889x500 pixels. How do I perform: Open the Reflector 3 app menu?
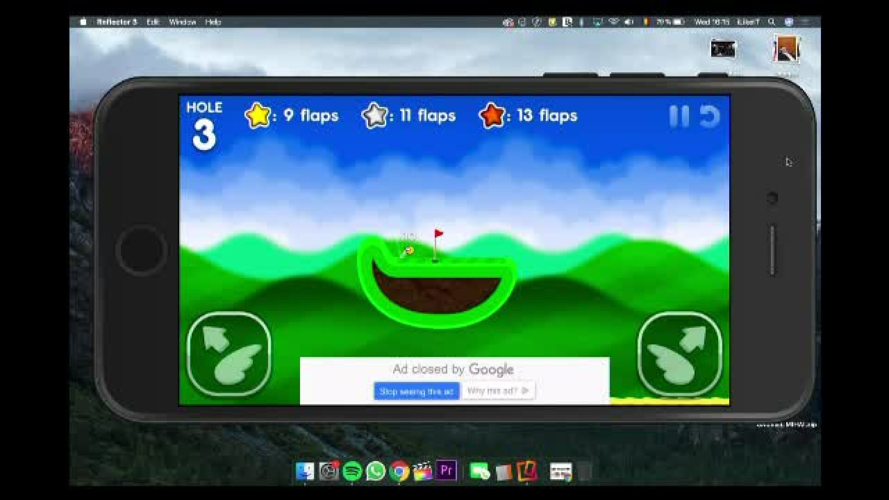[117, 22]
